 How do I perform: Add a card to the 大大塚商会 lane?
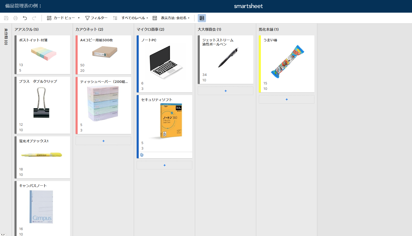pyautogui.click(x=225, y=91)
